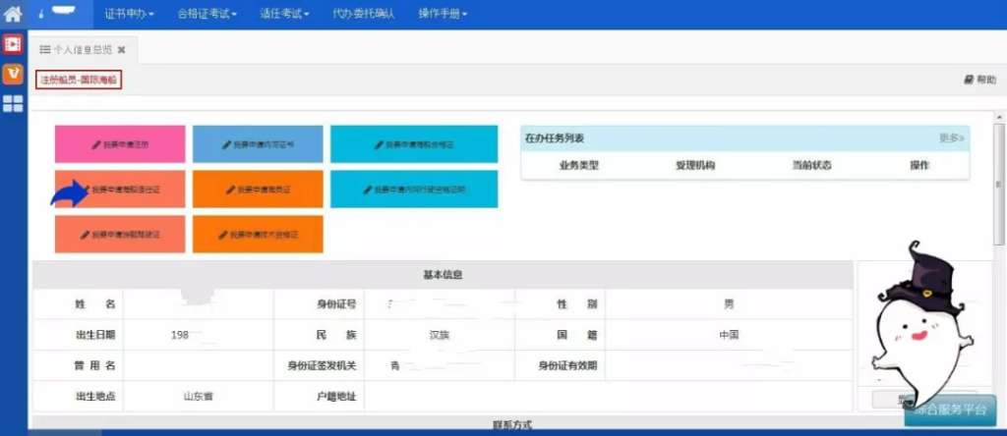Viewport: 1007px width, 436px height.
Task: Click the scrollbar up arrow
Action: pos(999,117)
